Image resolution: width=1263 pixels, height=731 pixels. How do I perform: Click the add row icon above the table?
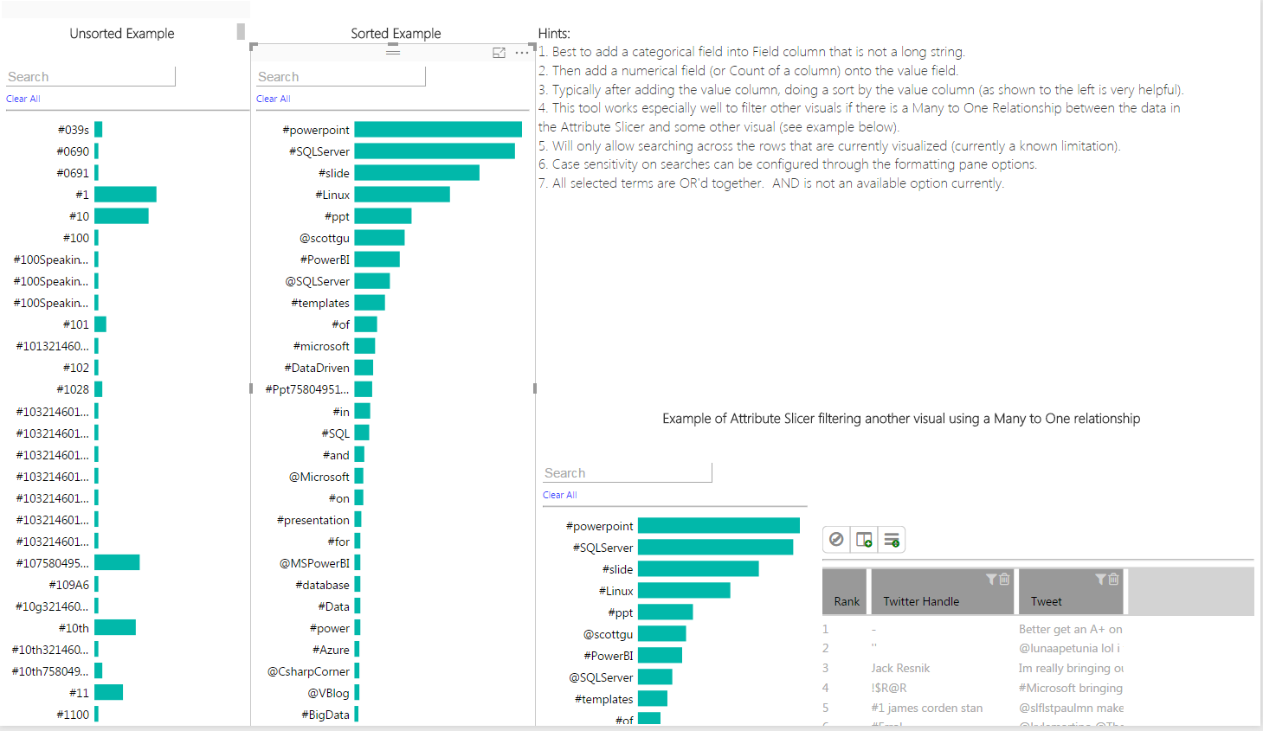point(892,540)
